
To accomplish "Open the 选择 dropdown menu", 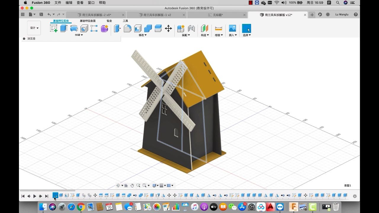I will [247, 35].
